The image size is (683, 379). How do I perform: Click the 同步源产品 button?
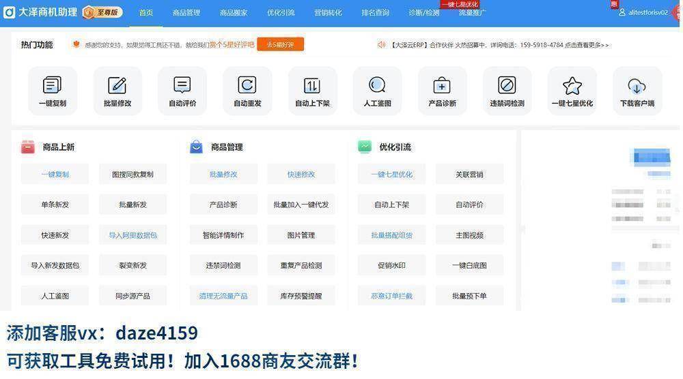(x=133, y=296)
